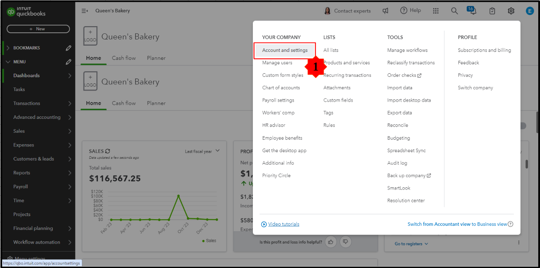This screenshot has width=540, height=268.
Task: Open the apps grid icon
Action: click(x=436, y=11)
